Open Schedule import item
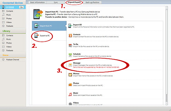171x111 pixels. pyautogui.click(x=115, y=55)
